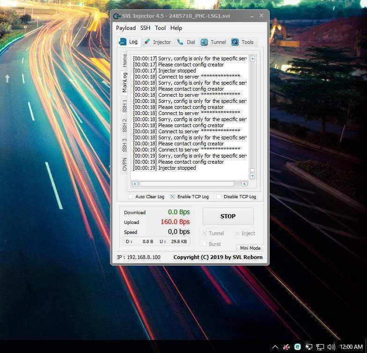The width and height of the screenshot is (367, 353).
Task: Click log scroll left arrow
Action: (135, 184)
